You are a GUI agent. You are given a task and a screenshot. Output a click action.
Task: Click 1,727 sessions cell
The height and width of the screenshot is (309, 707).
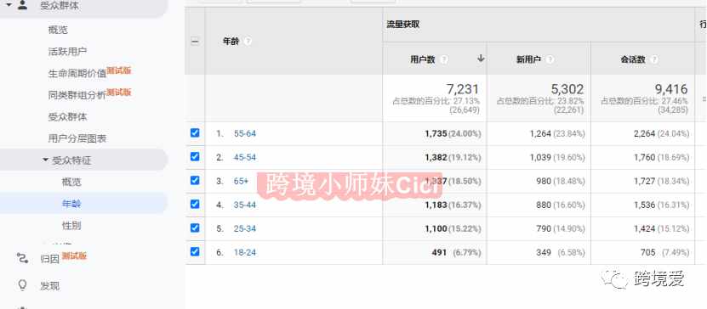tap(644, 182)
